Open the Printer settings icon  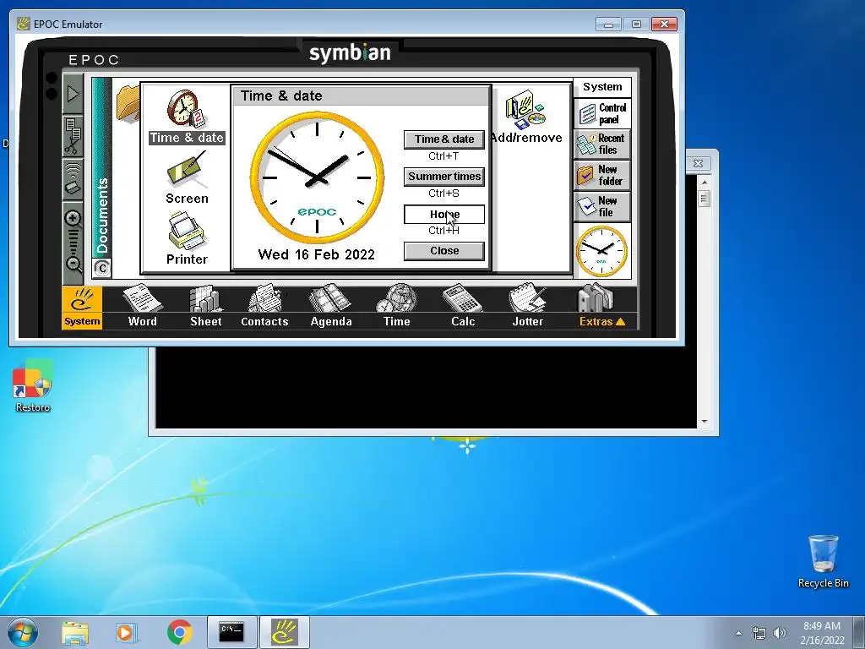tap(187, 239)
